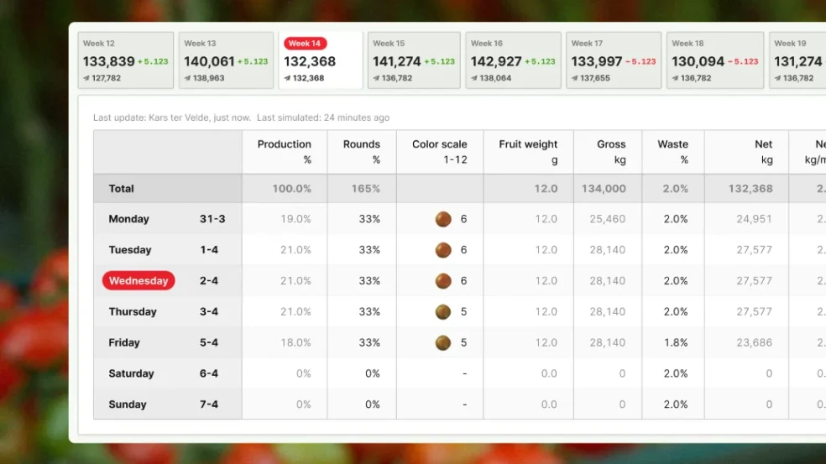Edit Friday's waste percentage of 1.8%
The height and width of the screenshot is (464, 826).
(675, 342)
